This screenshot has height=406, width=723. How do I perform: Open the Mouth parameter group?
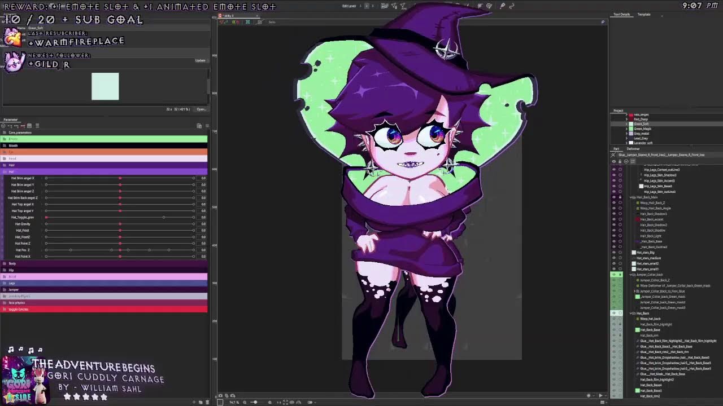[103, 145]
